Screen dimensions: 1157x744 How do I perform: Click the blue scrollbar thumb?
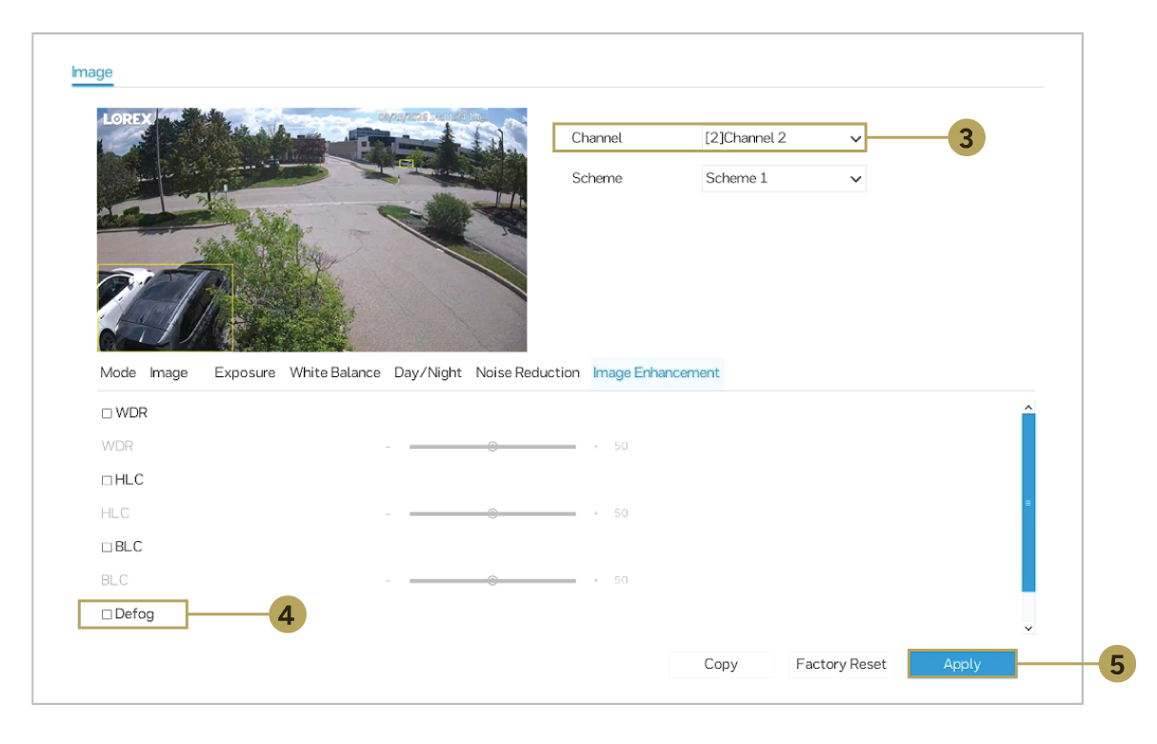(x=1027, y=502)
